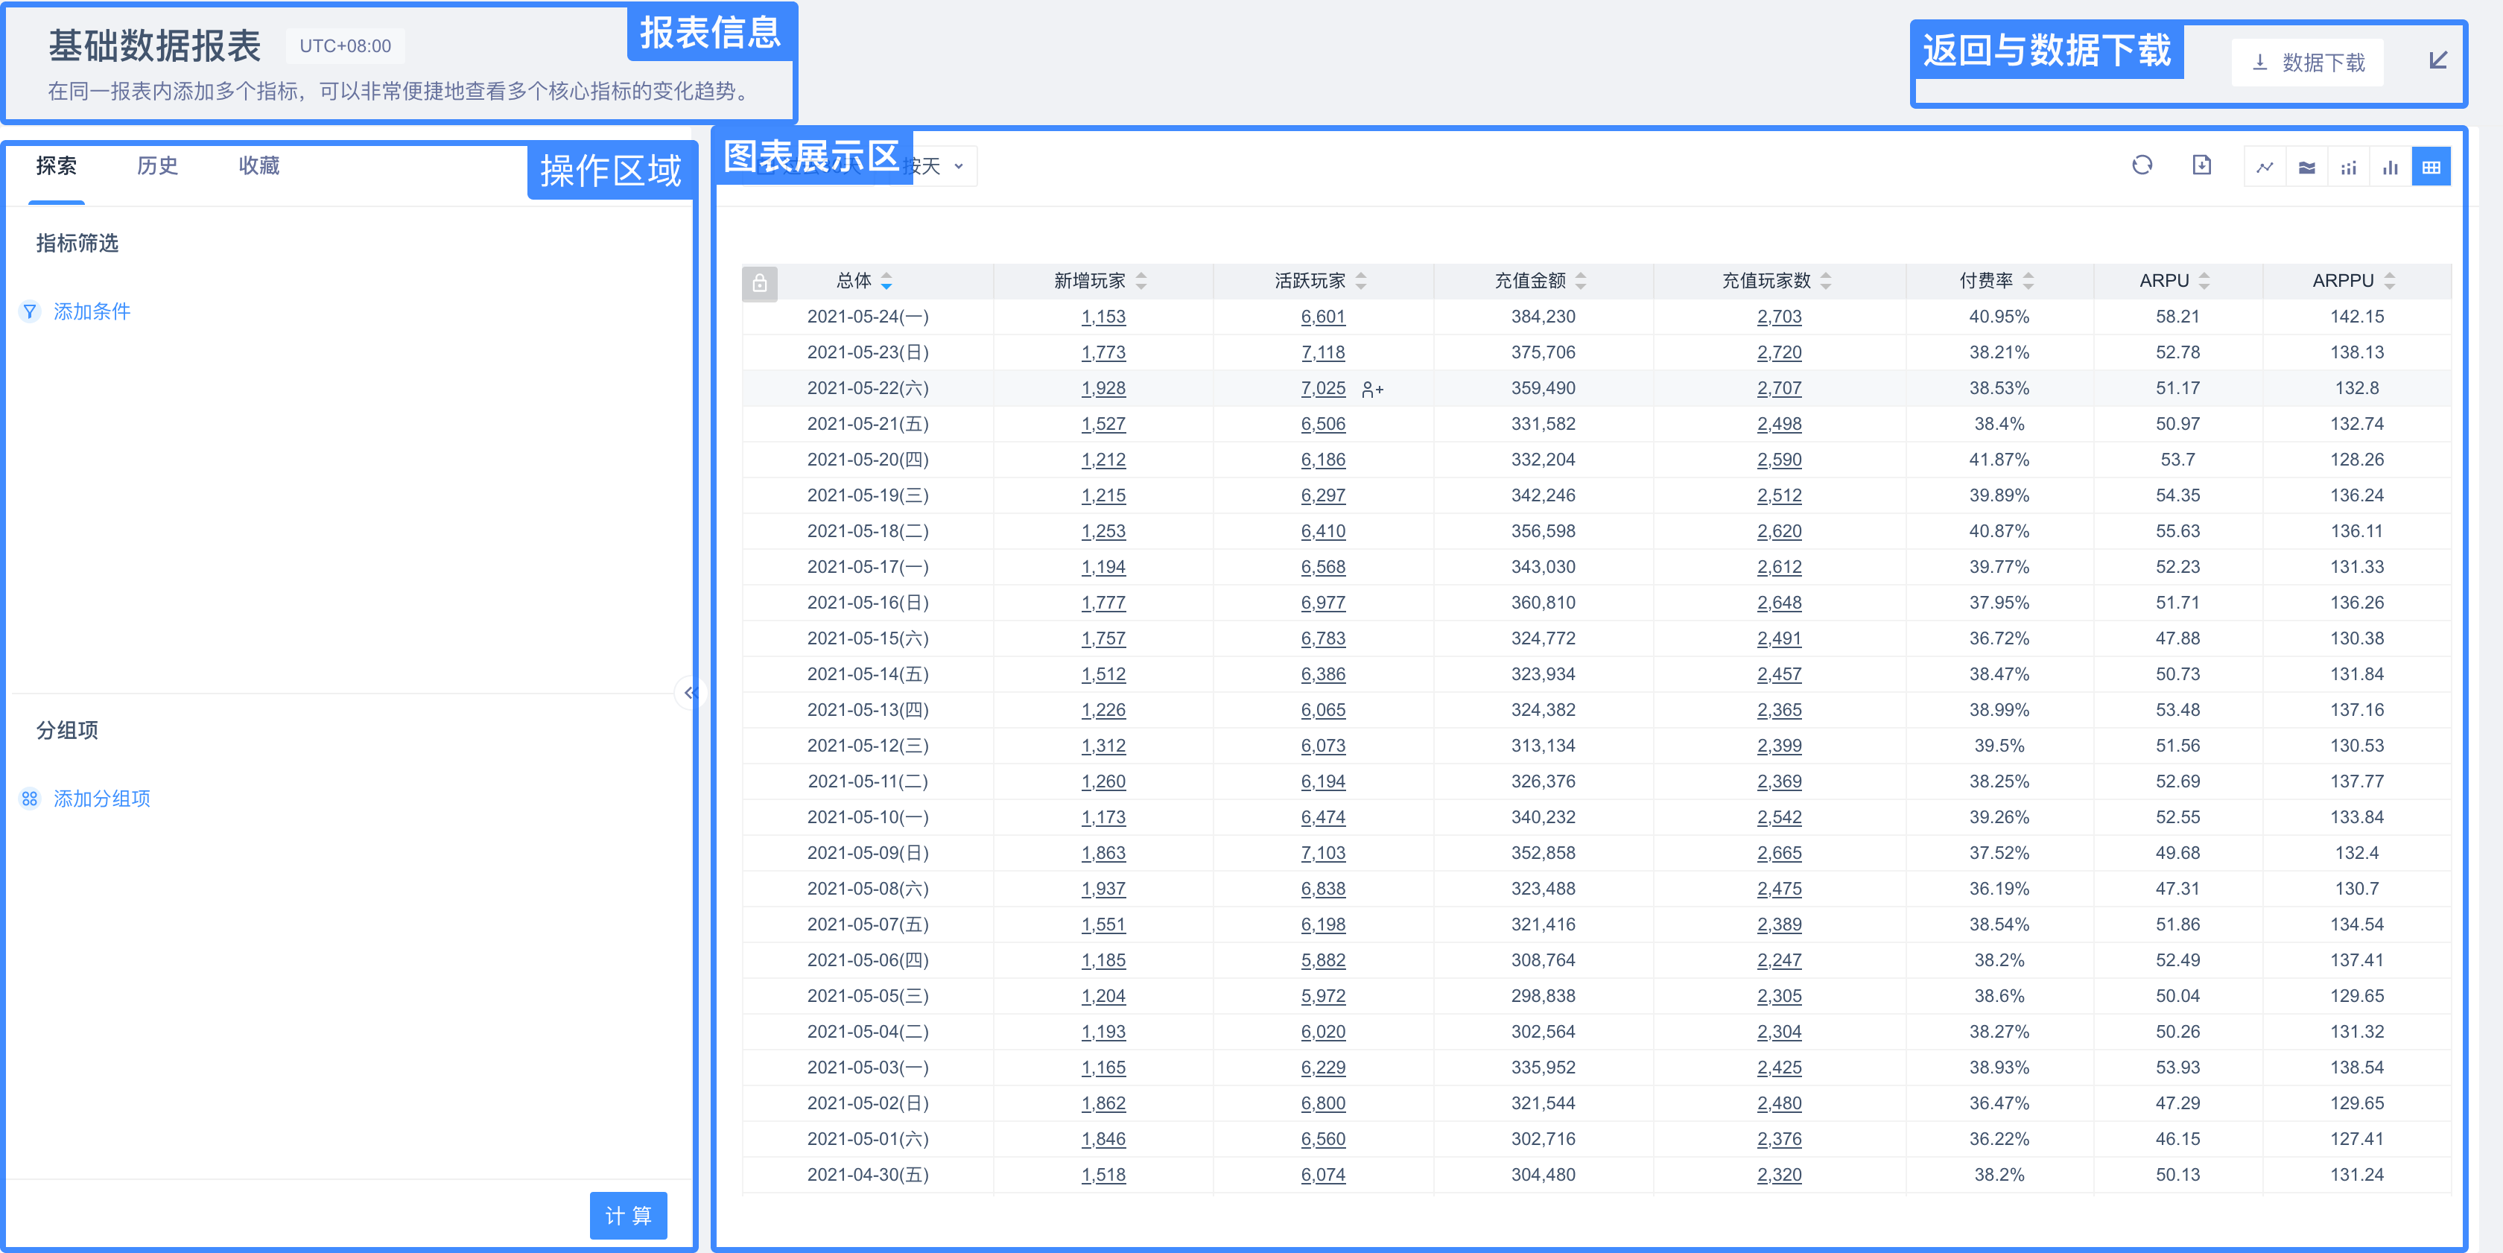The height and width of the screenshot is (1253, 2503).
Task: Open the 收藏 tab
Action: point(258,166)
